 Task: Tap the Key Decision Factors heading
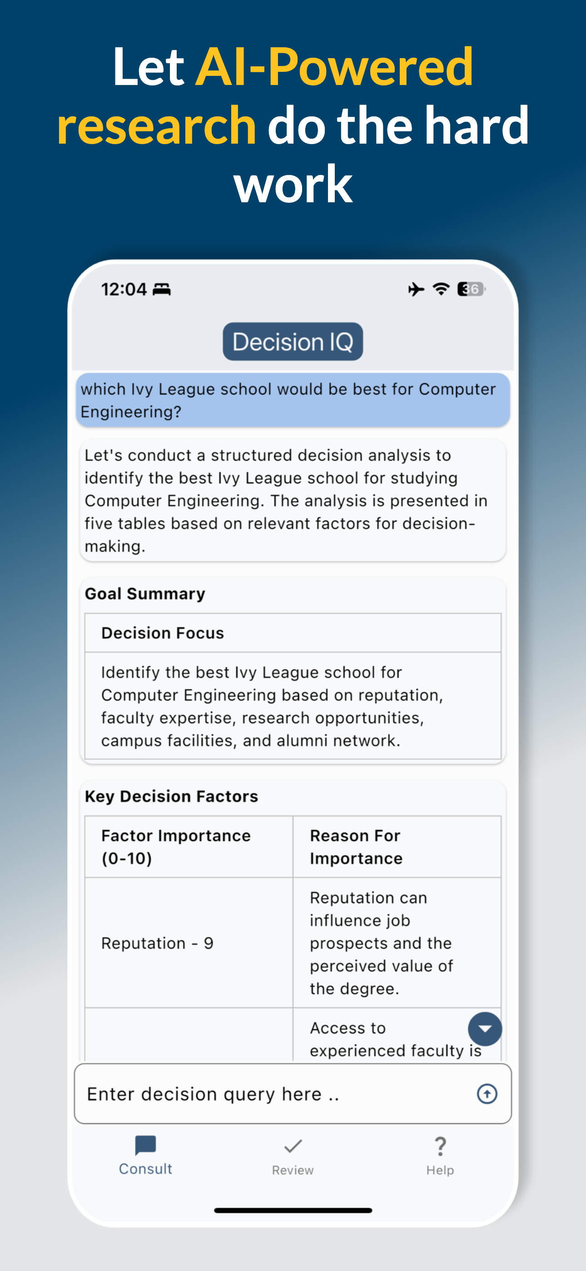(171, 796)
